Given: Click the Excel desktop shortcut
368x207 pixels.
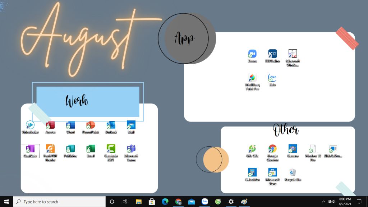Looking at the screenshot, I should pos(91,151).
